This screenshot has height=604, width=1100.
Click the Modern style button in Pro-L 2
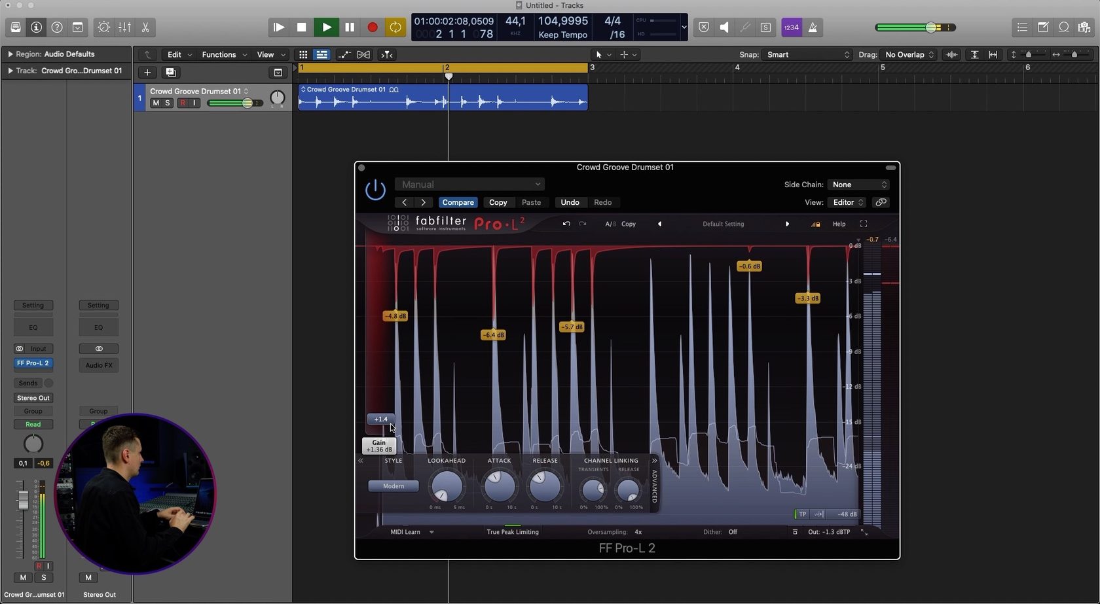pos(394,486)
